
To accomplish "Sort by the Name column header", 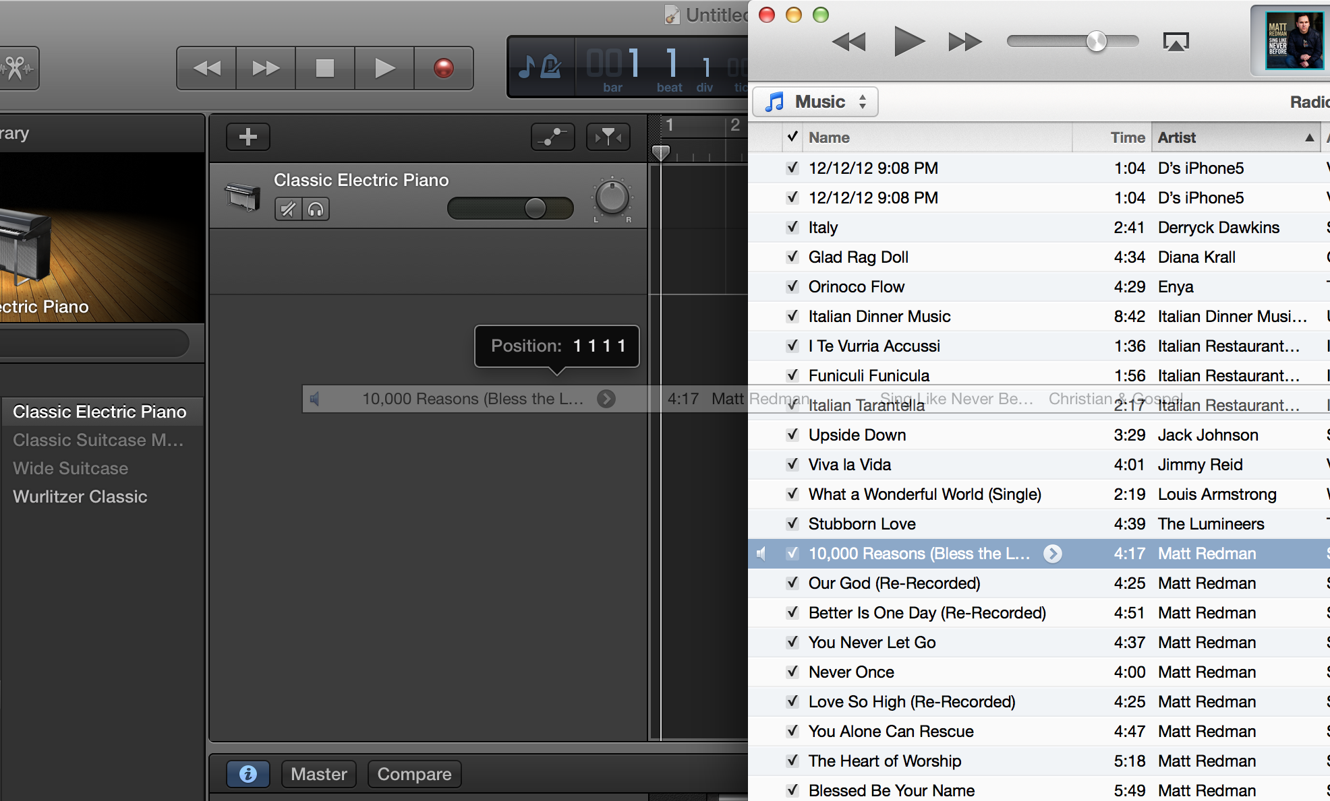I will (936, 137).
